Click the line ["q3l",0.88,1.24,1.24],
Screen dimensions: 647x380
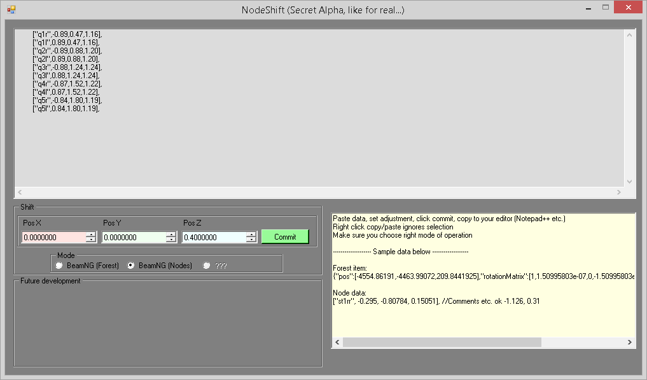coord(66,76)
